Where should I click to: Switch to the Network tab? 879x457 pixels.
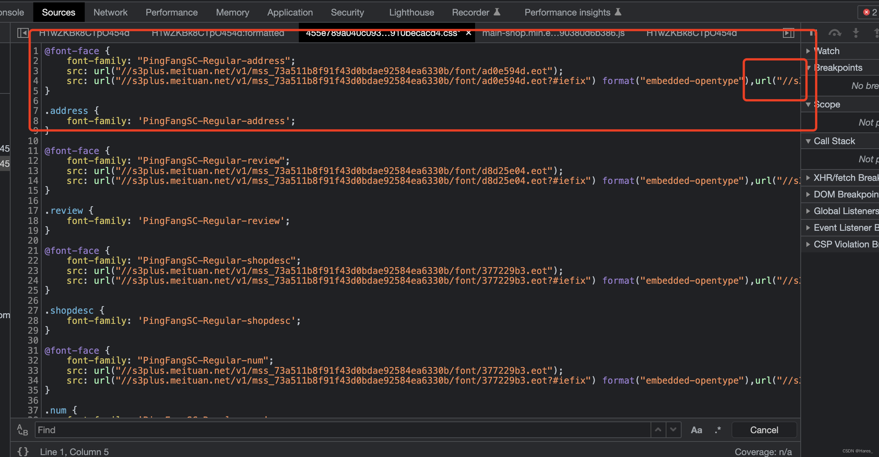tap(110, 12)
